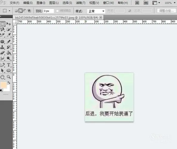
Task: Click the height input field
Action: pos(147,11)
